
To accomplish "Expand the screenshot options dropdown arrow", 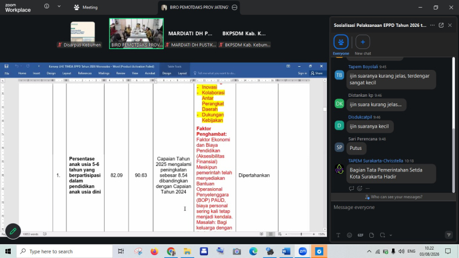I will tap(390, 235).
